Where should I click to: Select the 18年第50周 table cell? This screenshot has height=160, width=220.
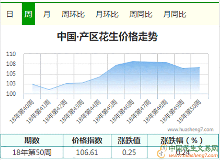tap(32, 152)
